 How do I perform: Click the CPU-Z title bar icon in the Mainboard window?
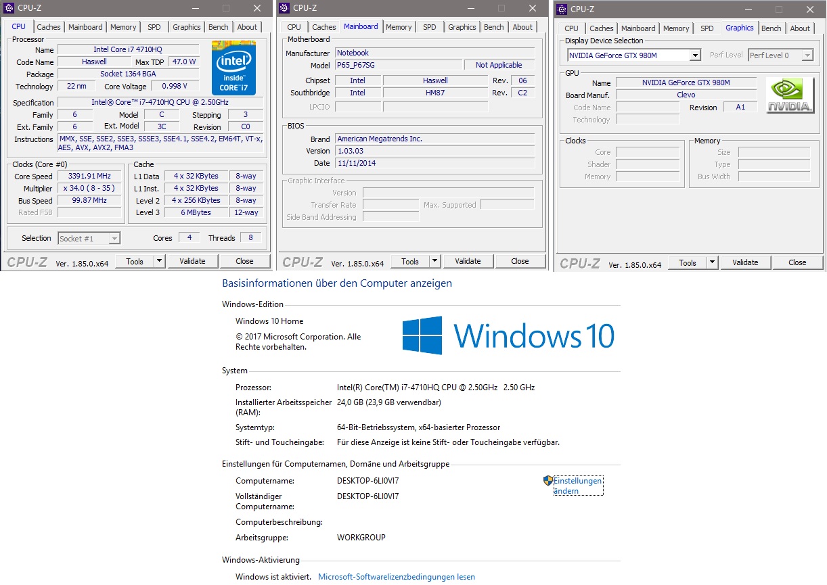coord(284,8)
